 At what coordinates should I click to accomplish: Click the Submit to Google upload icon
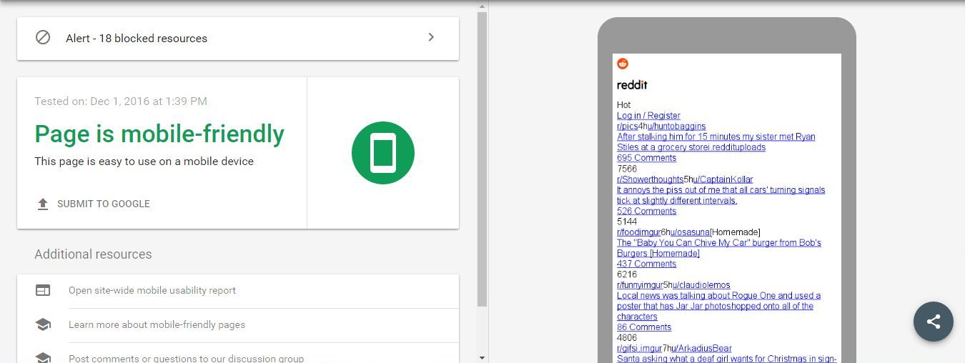pos(43,204)
